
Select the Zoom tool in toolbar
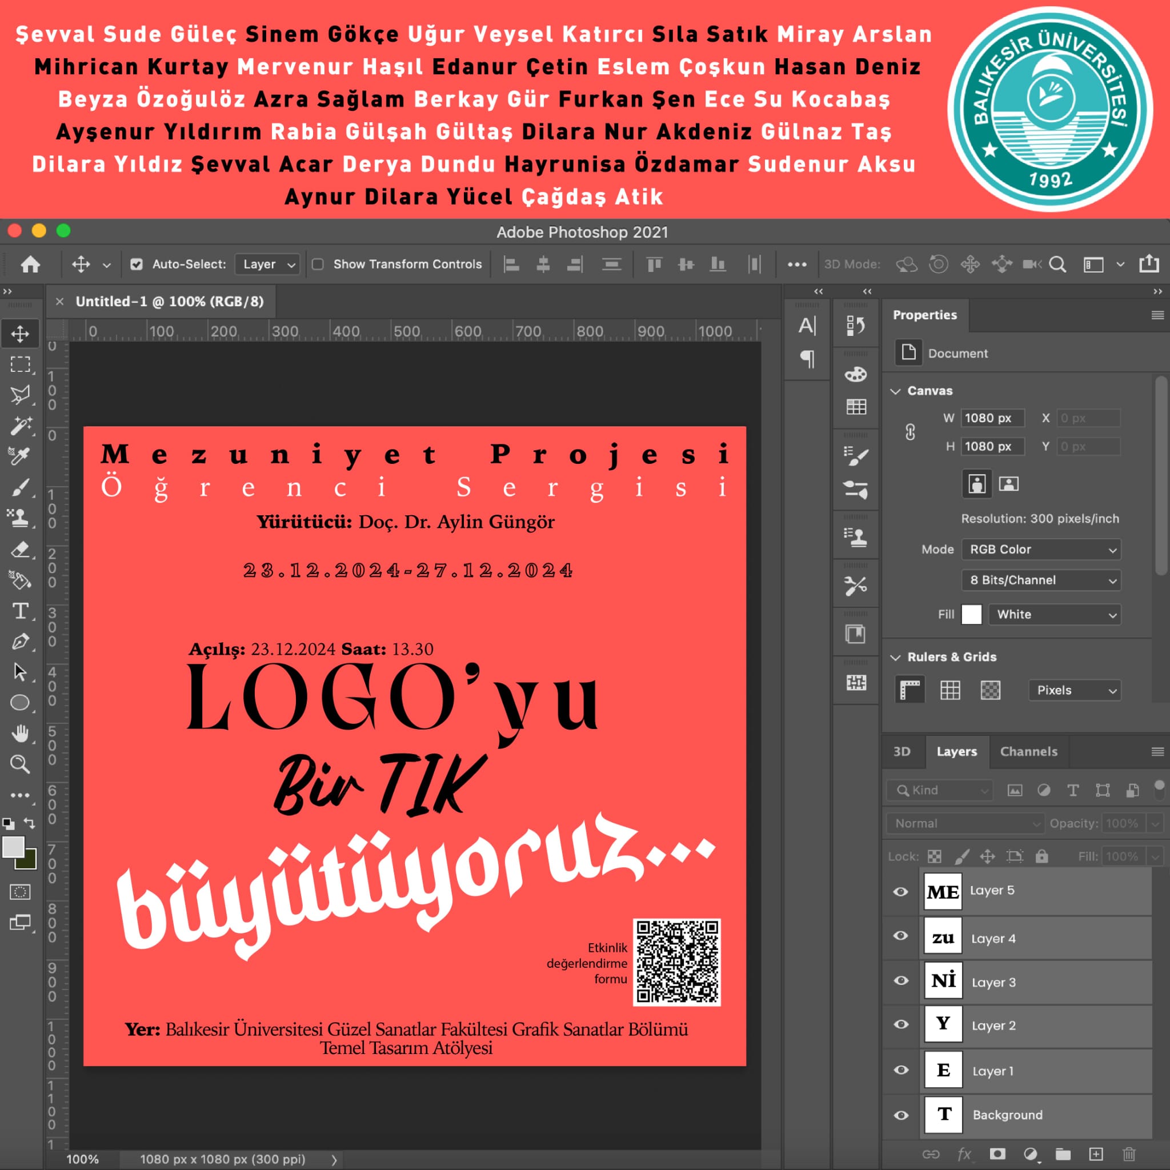point(20,764)
